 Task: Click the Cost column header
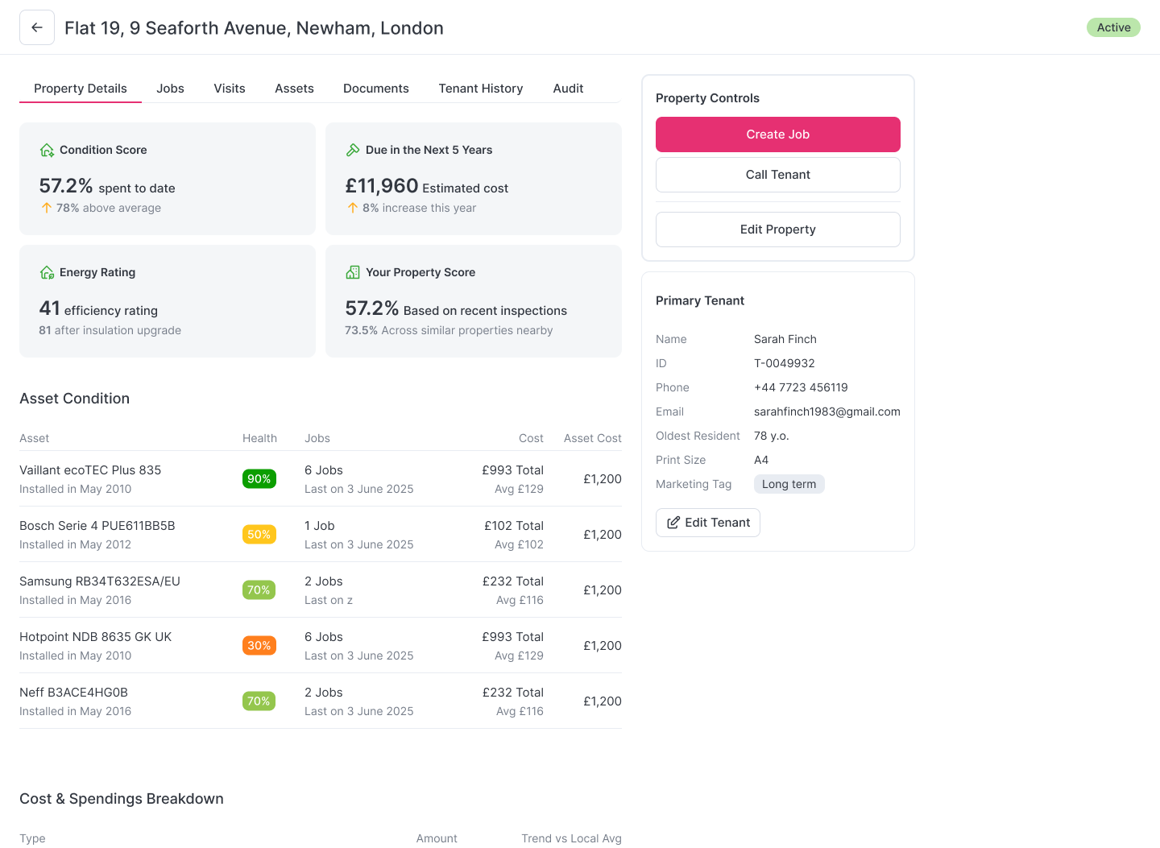(x=531, y=438)
